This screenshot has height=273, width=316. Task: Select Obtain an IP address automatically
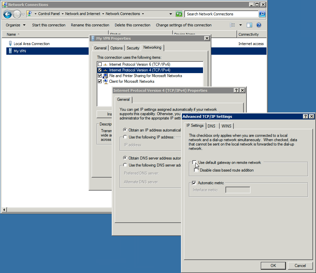(125, 130)
